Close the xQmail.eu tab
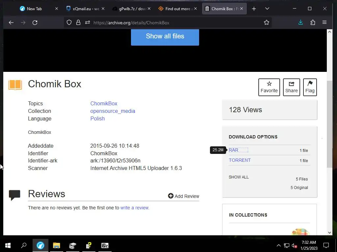 103,9
